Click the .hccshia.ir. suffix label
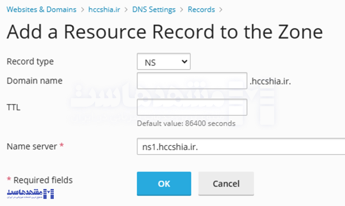Viewport: 345px width, 206px height. 270,81
